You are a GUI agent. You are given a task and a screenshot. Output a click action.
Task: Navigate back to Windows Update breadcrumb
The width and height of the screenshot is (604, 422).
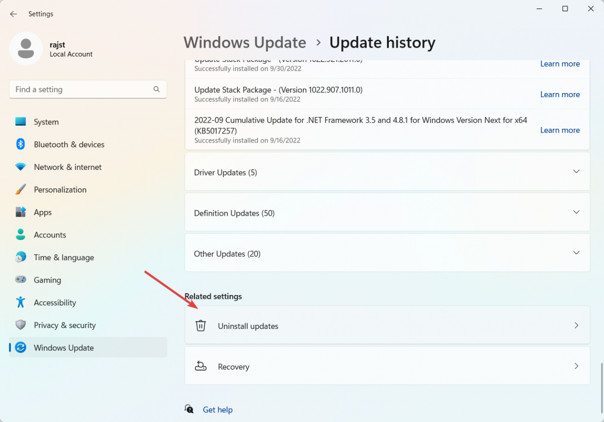[x=245, y=42]
